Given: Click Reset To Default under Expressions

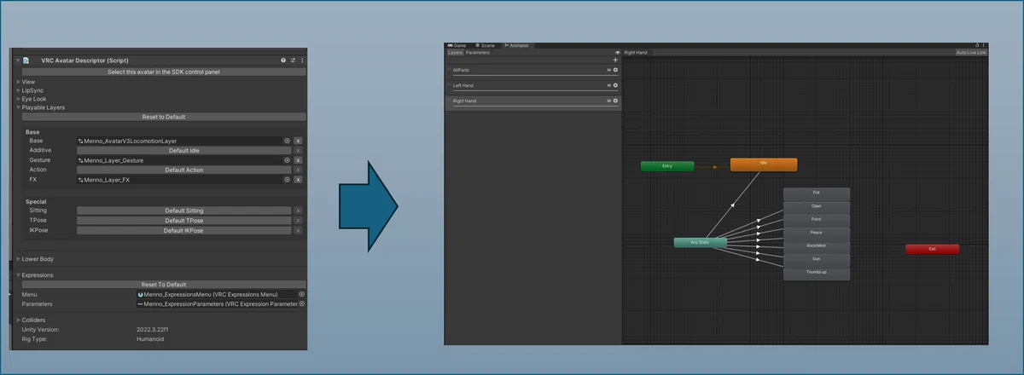Looking at the screenshot, I should [x=164, y=285].
